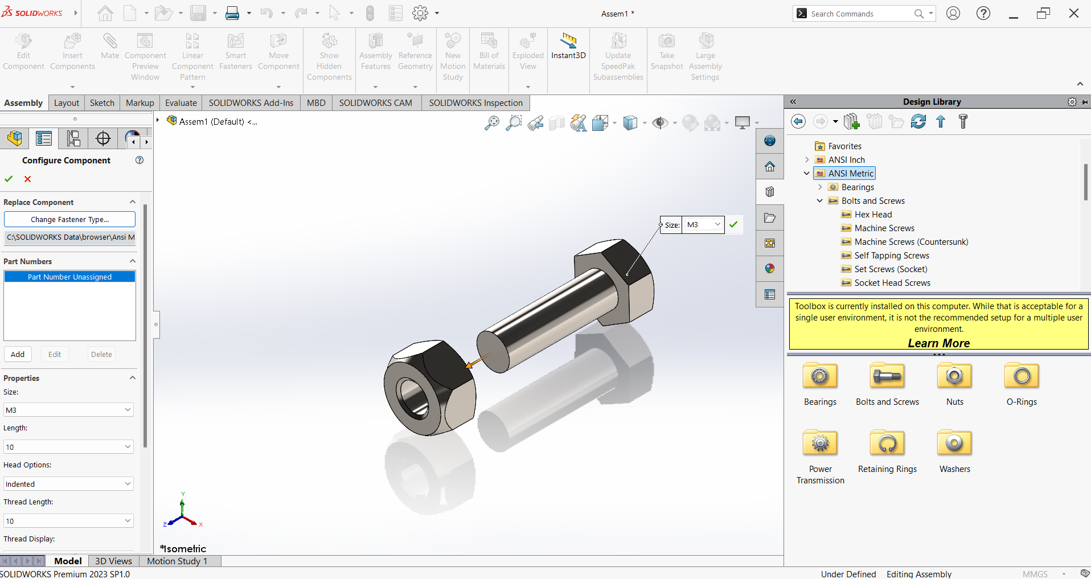Open the Thread Length dropdown
Viewport: 1091px width, 579px height.
click(x=68, y=521)
